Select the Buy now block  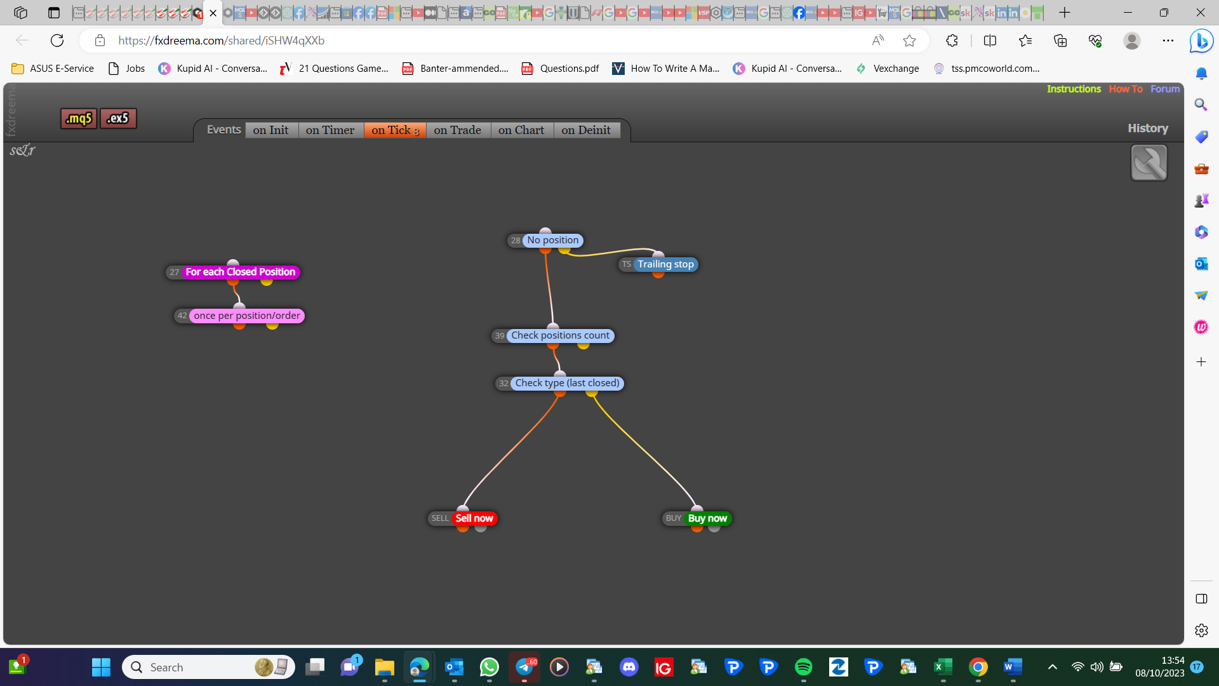[707, 518]
